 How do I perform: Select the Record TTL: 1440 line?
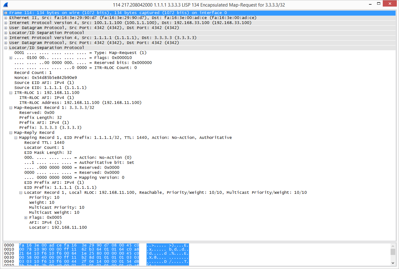click(x=44, y=143)
